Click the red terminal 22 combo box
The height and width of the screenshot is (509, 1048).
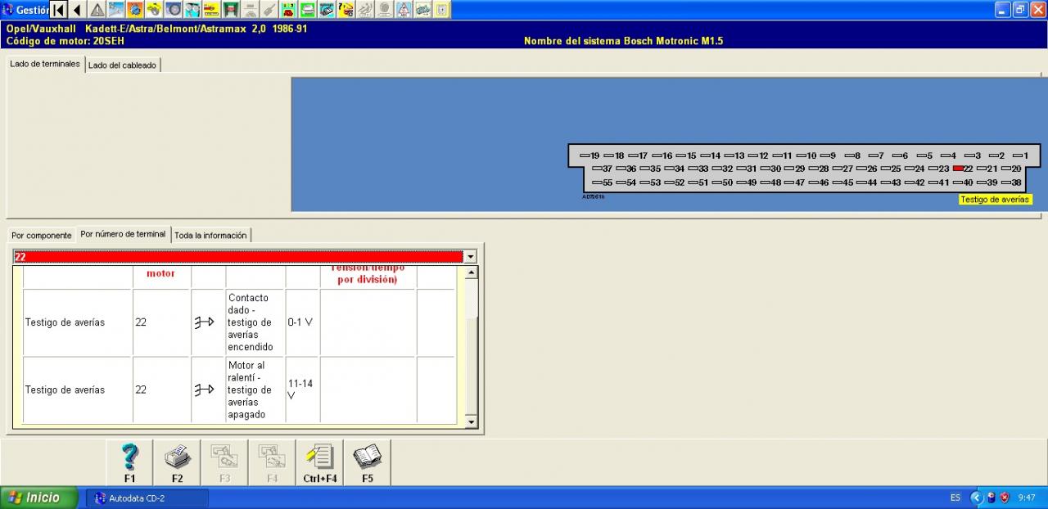click(237, 257)
